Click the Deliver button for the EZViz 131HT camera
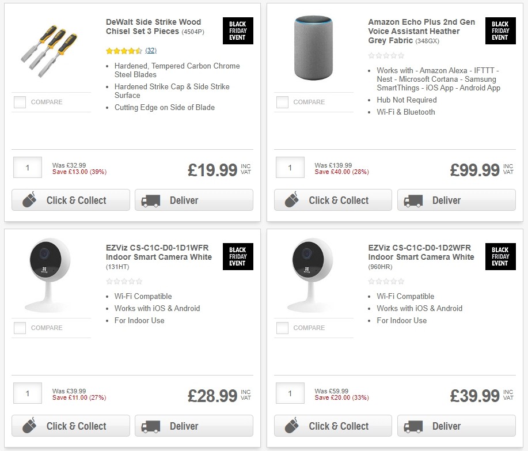528x451 pixels. pyautogui.click(x=193, y=426)
